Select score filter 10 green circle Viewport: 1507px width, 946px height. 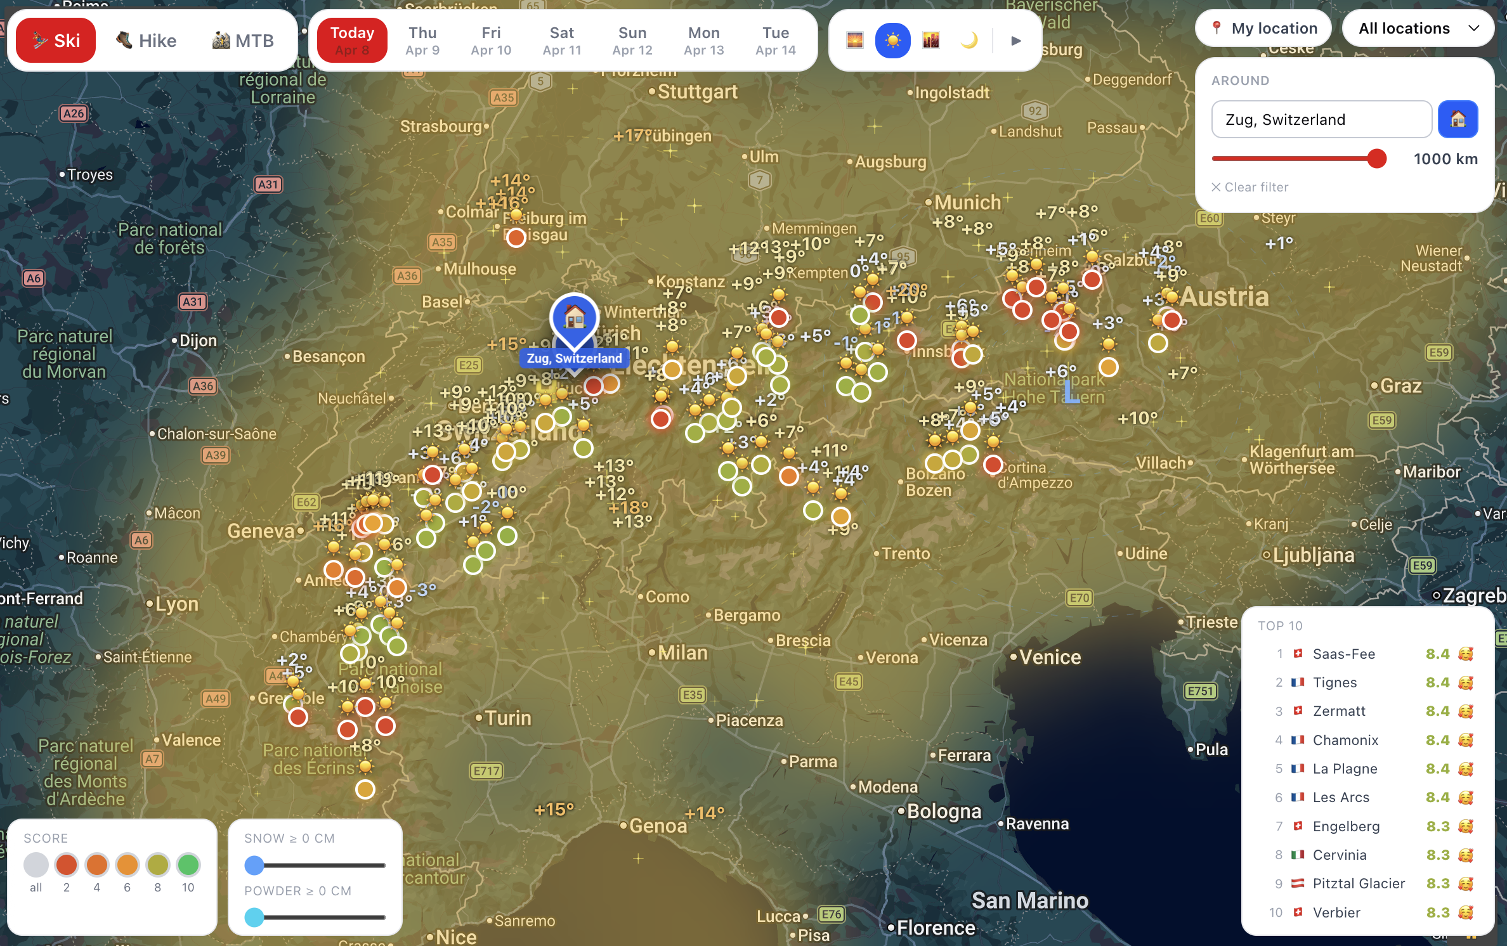pos(188,864)
